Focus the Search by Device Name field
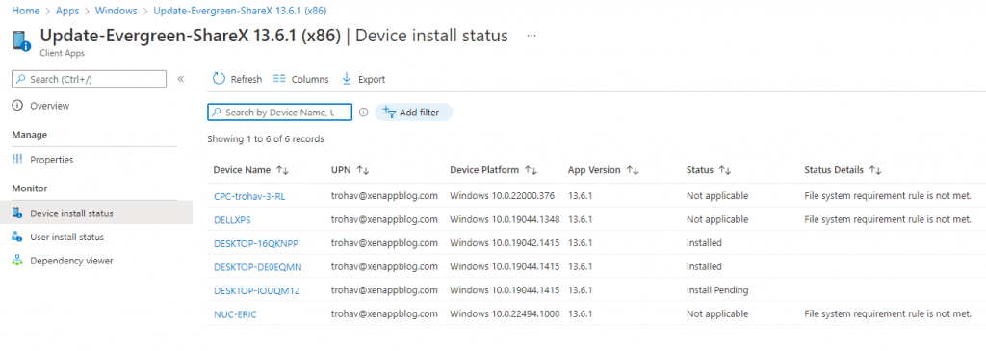Viewport: 986px width, 351px height. 279,113
